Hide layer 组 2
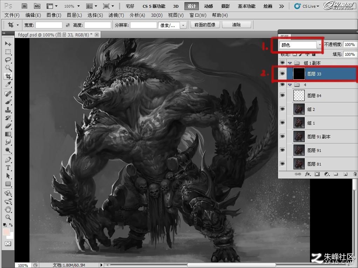Viewport: 358px width, 268px height. [x=282, y=109]
